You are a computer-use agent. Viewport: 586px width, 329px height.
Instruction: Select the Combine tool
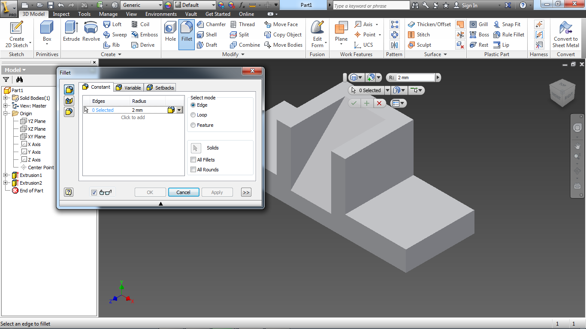(245, 45)
